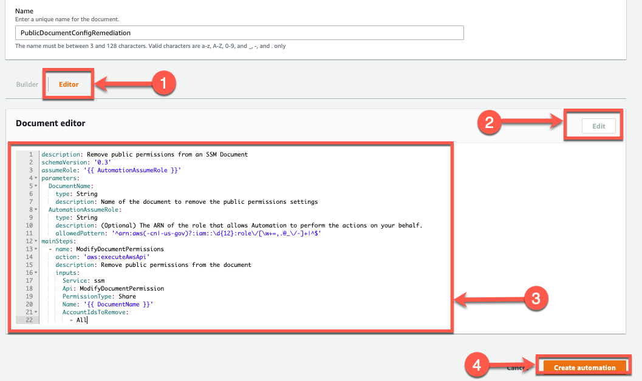Click the Create automation button

[584, 367]
